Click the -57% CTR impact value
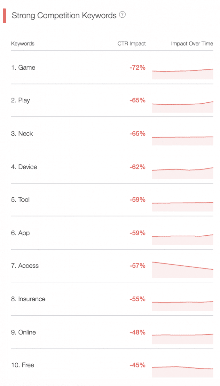 (x=137, y=266)
